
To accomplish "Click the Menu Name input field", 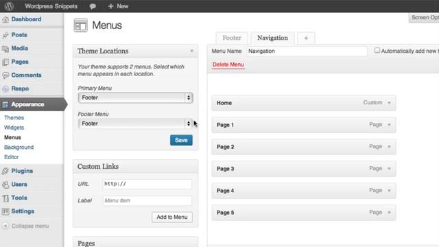I will [x=307, y=51].
